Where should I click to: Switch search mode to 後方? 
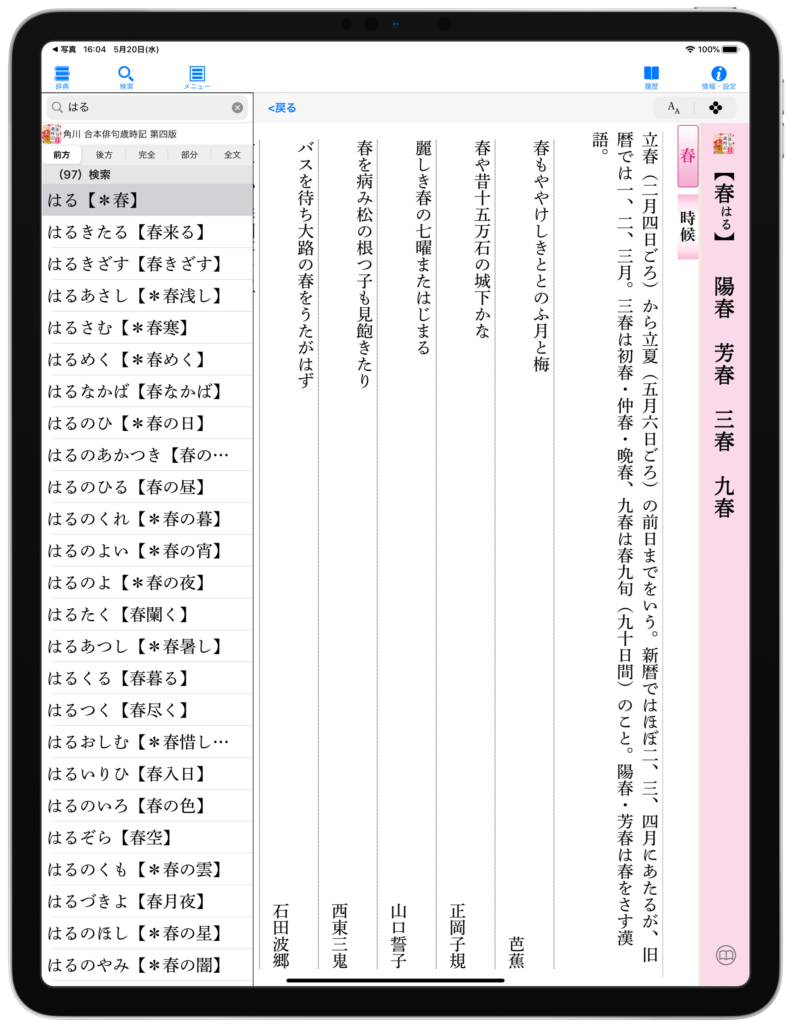tap(104, 155)
